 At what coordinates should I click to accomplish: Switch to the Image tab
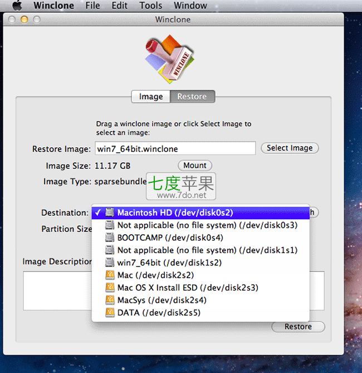[x=151, y=96]
